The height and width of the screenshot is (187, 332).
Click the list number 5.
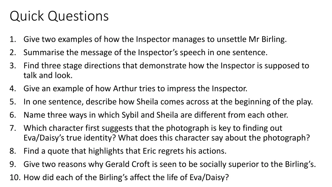point(13,102)
